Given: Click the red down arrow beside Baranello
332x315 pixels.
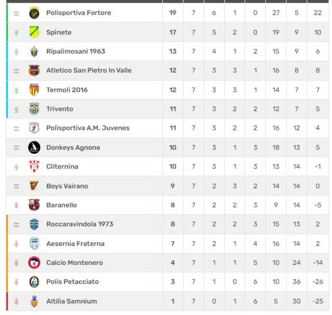Looking at the screenshot, I should [16, 205].
